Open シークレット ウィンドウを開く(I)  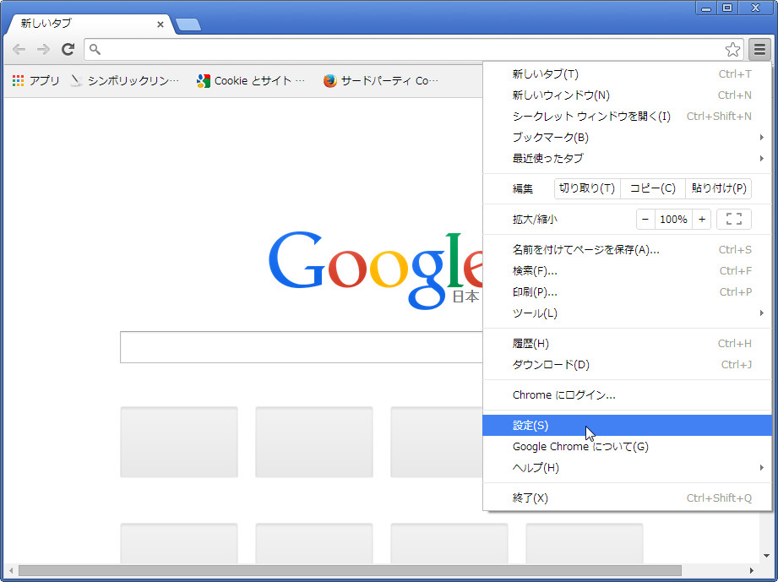pyautogui.click(x=627, y=116)
